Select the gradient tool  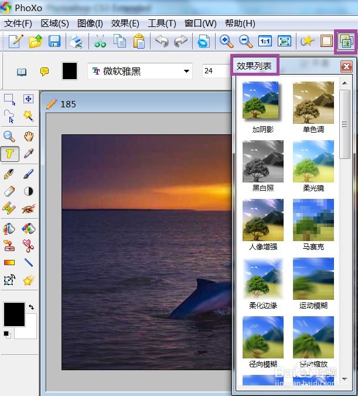pyautogui.click(x=9, y=263)
